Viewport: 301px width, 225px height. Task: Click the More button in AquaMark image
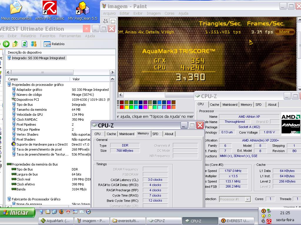pyautogui.click(x=285, y=32)
